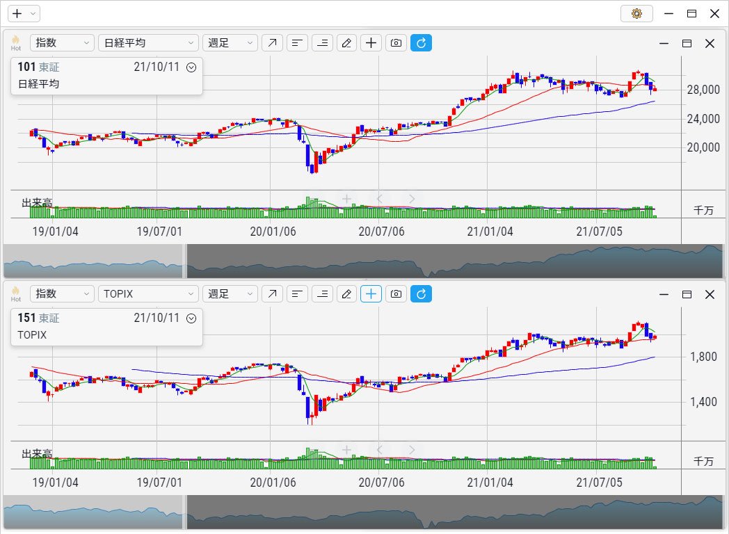The height and width of the screenshot is (534, 729).
Task: Expand the dropdown arrow next to the add button
Action: click(x=33, y=14)
